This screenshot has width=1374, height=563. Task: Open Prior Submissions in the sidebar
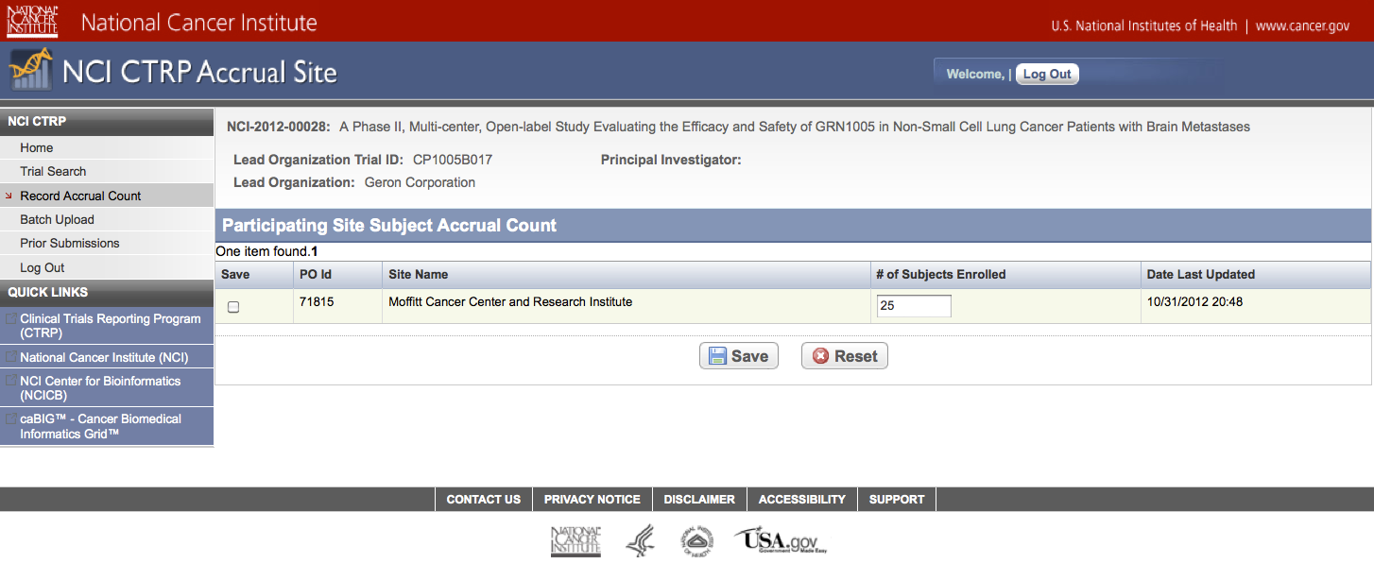point(70,243)
